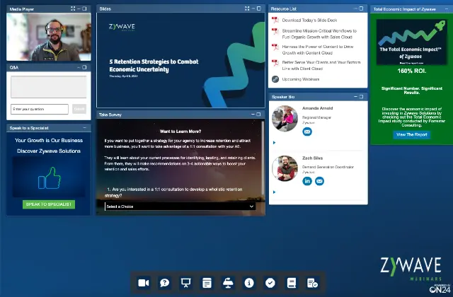The image size is (453, 297).
Task: Open the form checklist dock icon
Action: 312,283
